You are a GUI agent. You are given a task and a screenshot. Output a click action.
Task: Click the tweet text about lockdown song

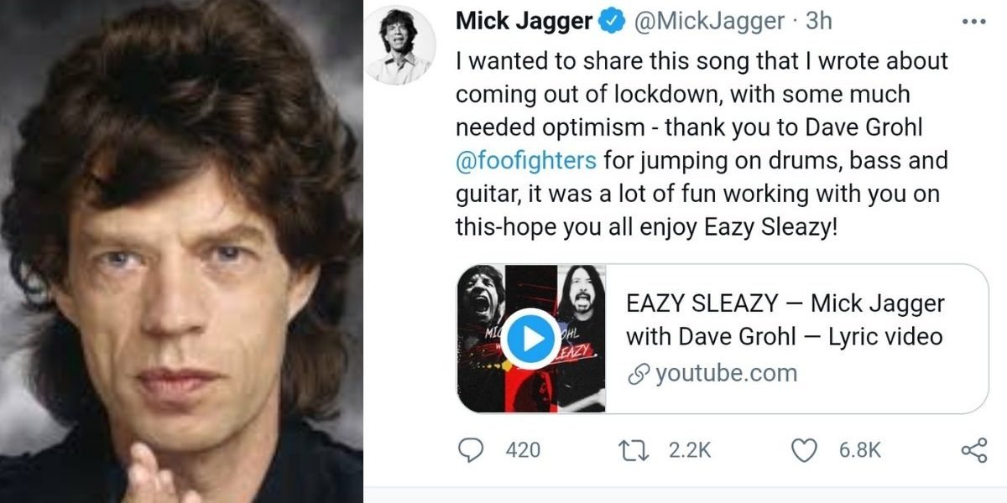[702, 143]
